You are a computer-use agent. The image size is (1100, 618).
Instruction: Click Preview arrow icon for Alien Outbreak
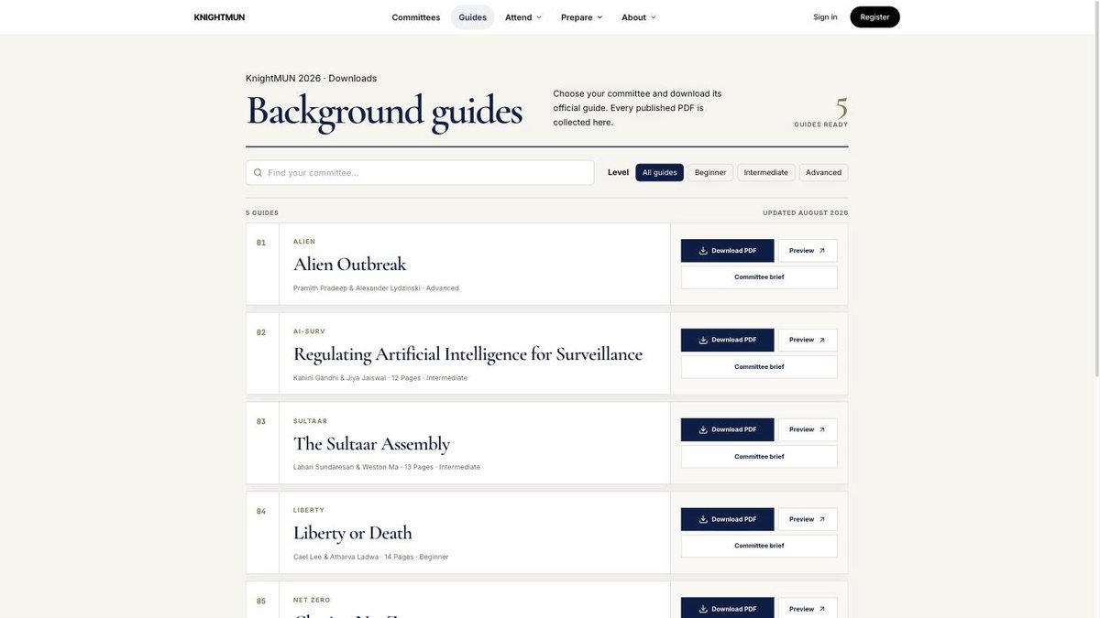822,251
